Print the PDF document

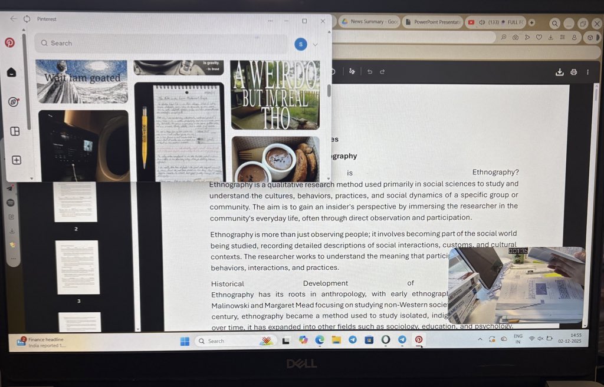[573, 72]
